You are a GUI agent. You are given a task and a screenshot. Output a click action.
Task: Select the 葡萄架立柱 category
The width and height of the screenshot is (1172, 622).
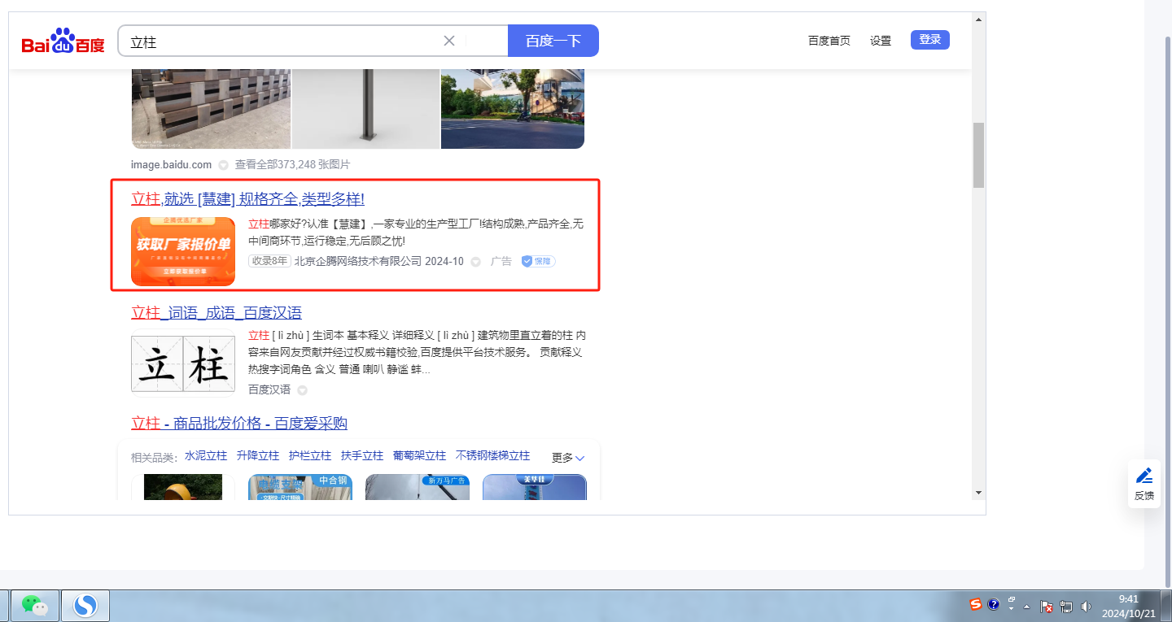coord(420,456)
